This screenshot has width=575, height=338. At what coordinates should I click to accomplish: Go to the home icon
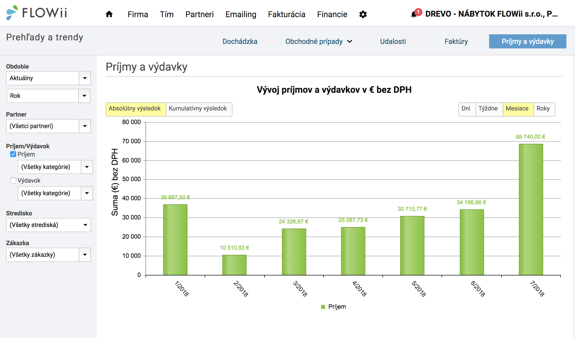[x=109, y=14]
